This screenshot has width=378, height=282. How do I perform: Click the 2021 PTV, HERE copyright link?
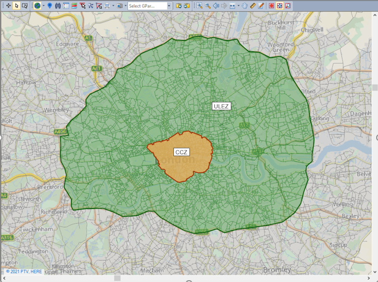(x=24, y=271)
